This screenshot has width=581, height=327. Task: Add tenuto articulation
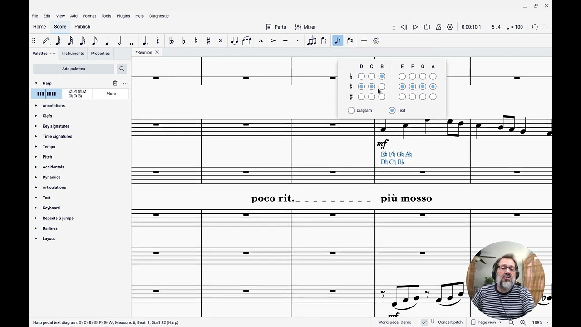(x=285, y=40)
